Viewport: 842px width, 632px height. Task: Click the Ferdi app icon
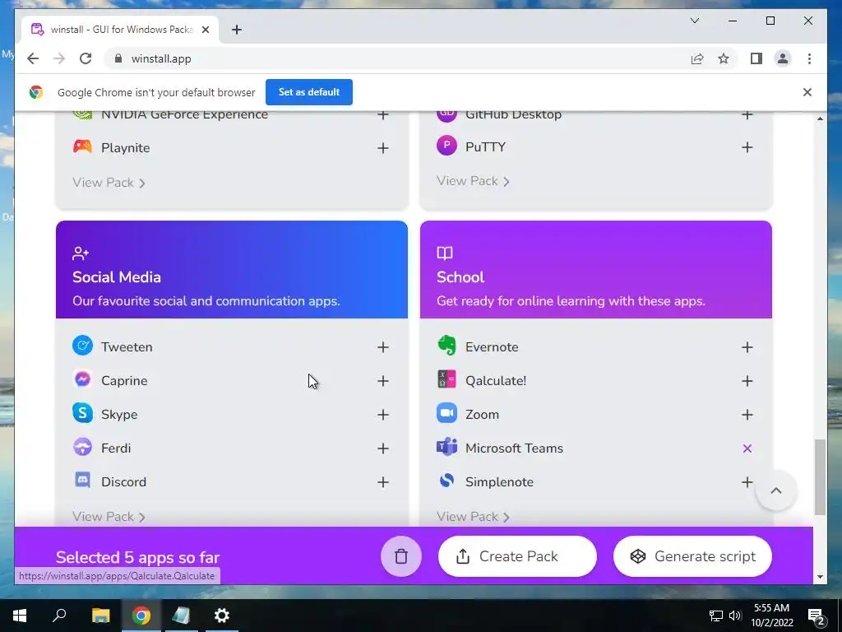tap(83, 447)
